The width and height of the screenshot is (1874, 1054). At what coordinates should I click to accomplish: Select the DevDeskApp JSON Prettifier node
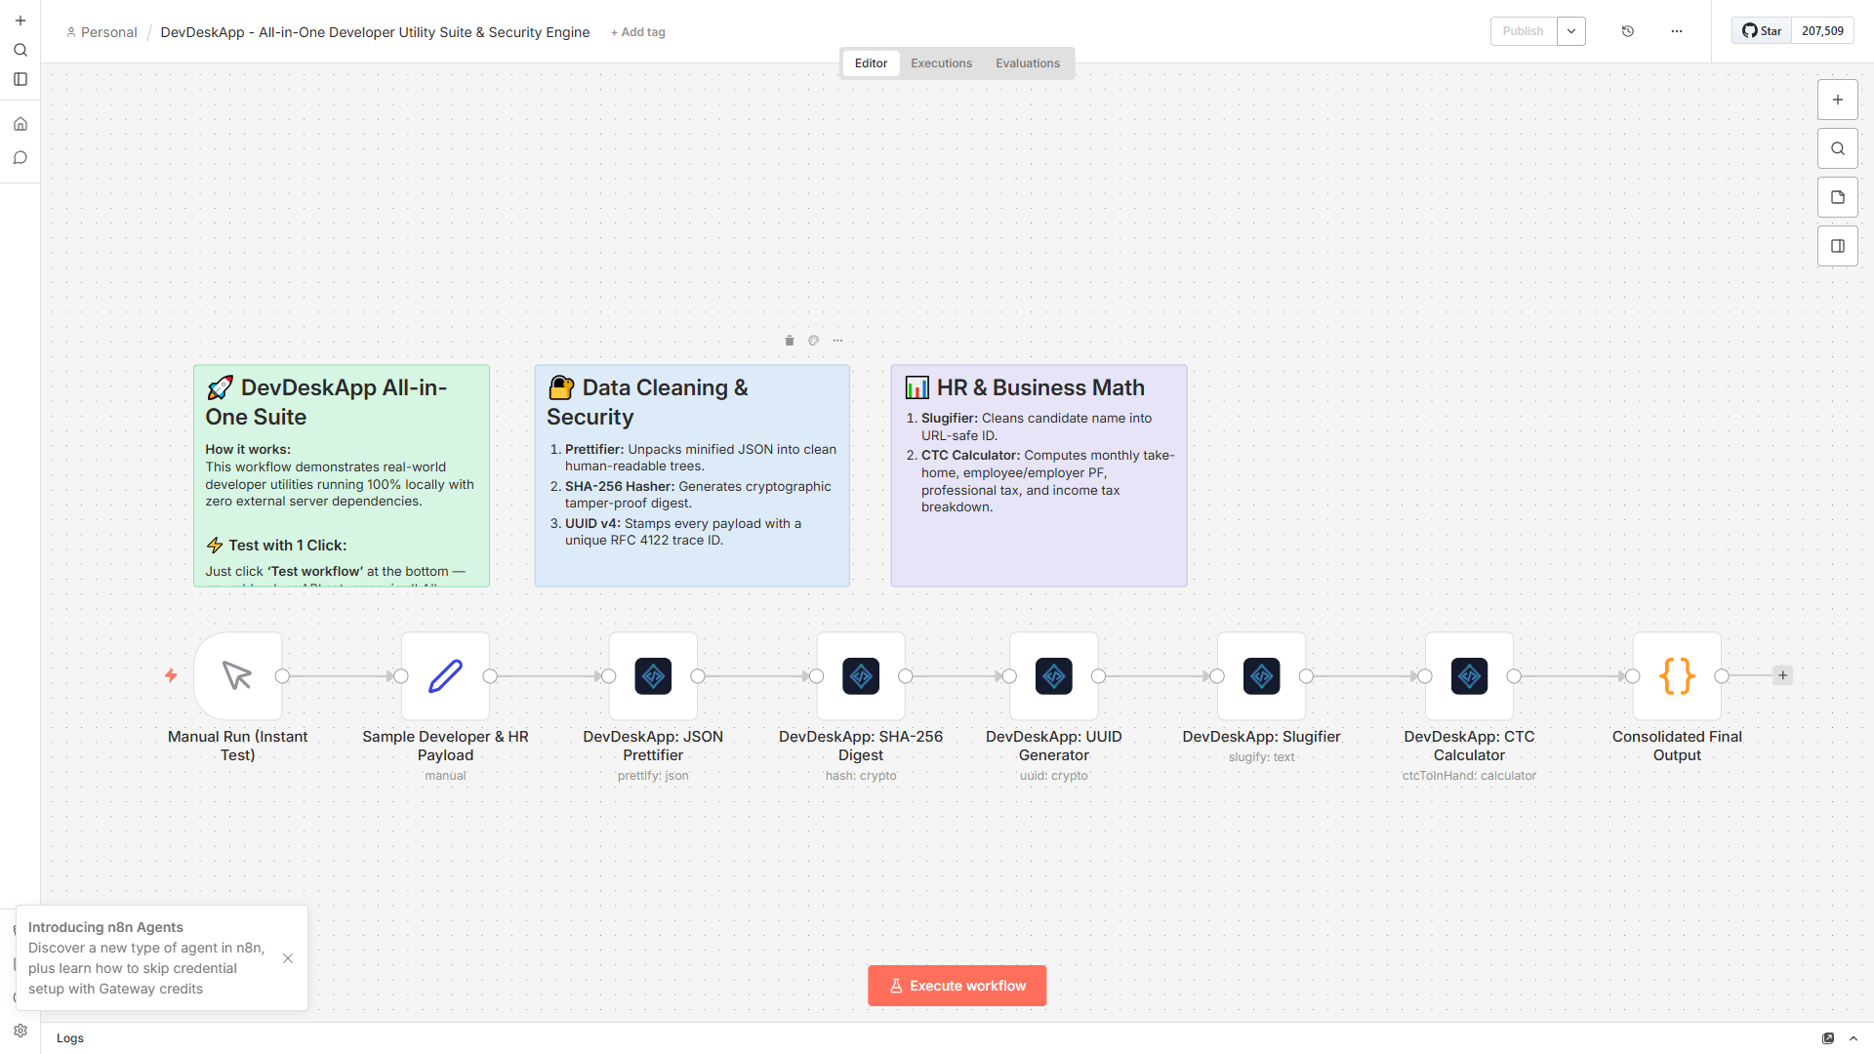click(x=654, y=676)
